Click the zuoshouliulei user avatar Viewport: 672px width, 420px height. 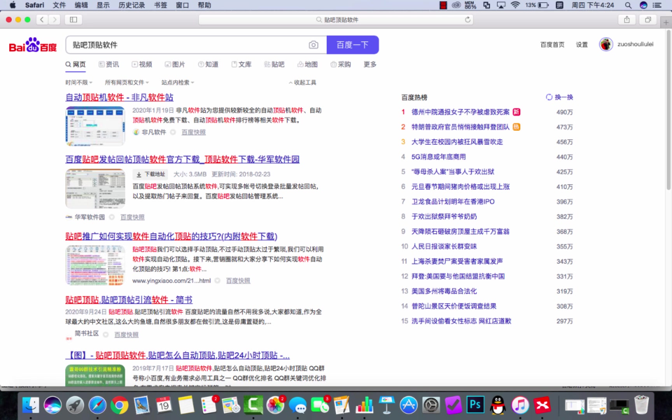(606, 44)
